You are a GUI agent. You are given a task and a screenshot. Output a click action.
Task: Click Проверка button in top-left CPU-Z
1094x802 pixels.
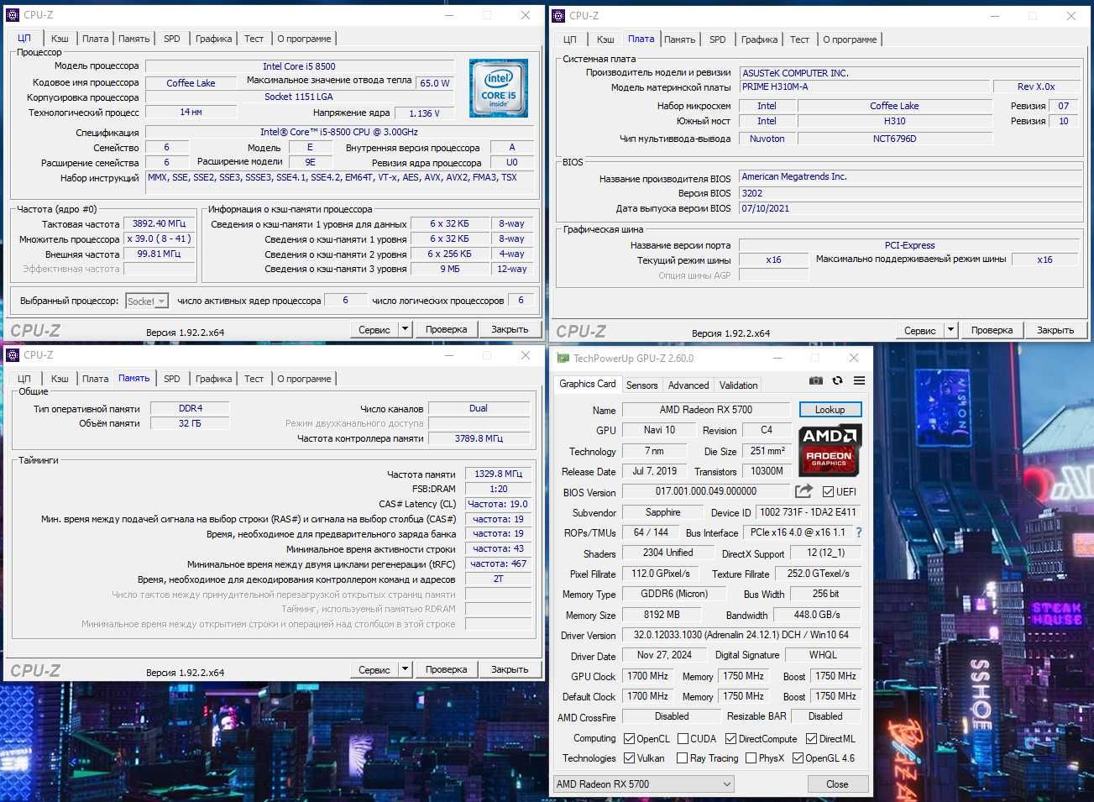coord(446,329)
